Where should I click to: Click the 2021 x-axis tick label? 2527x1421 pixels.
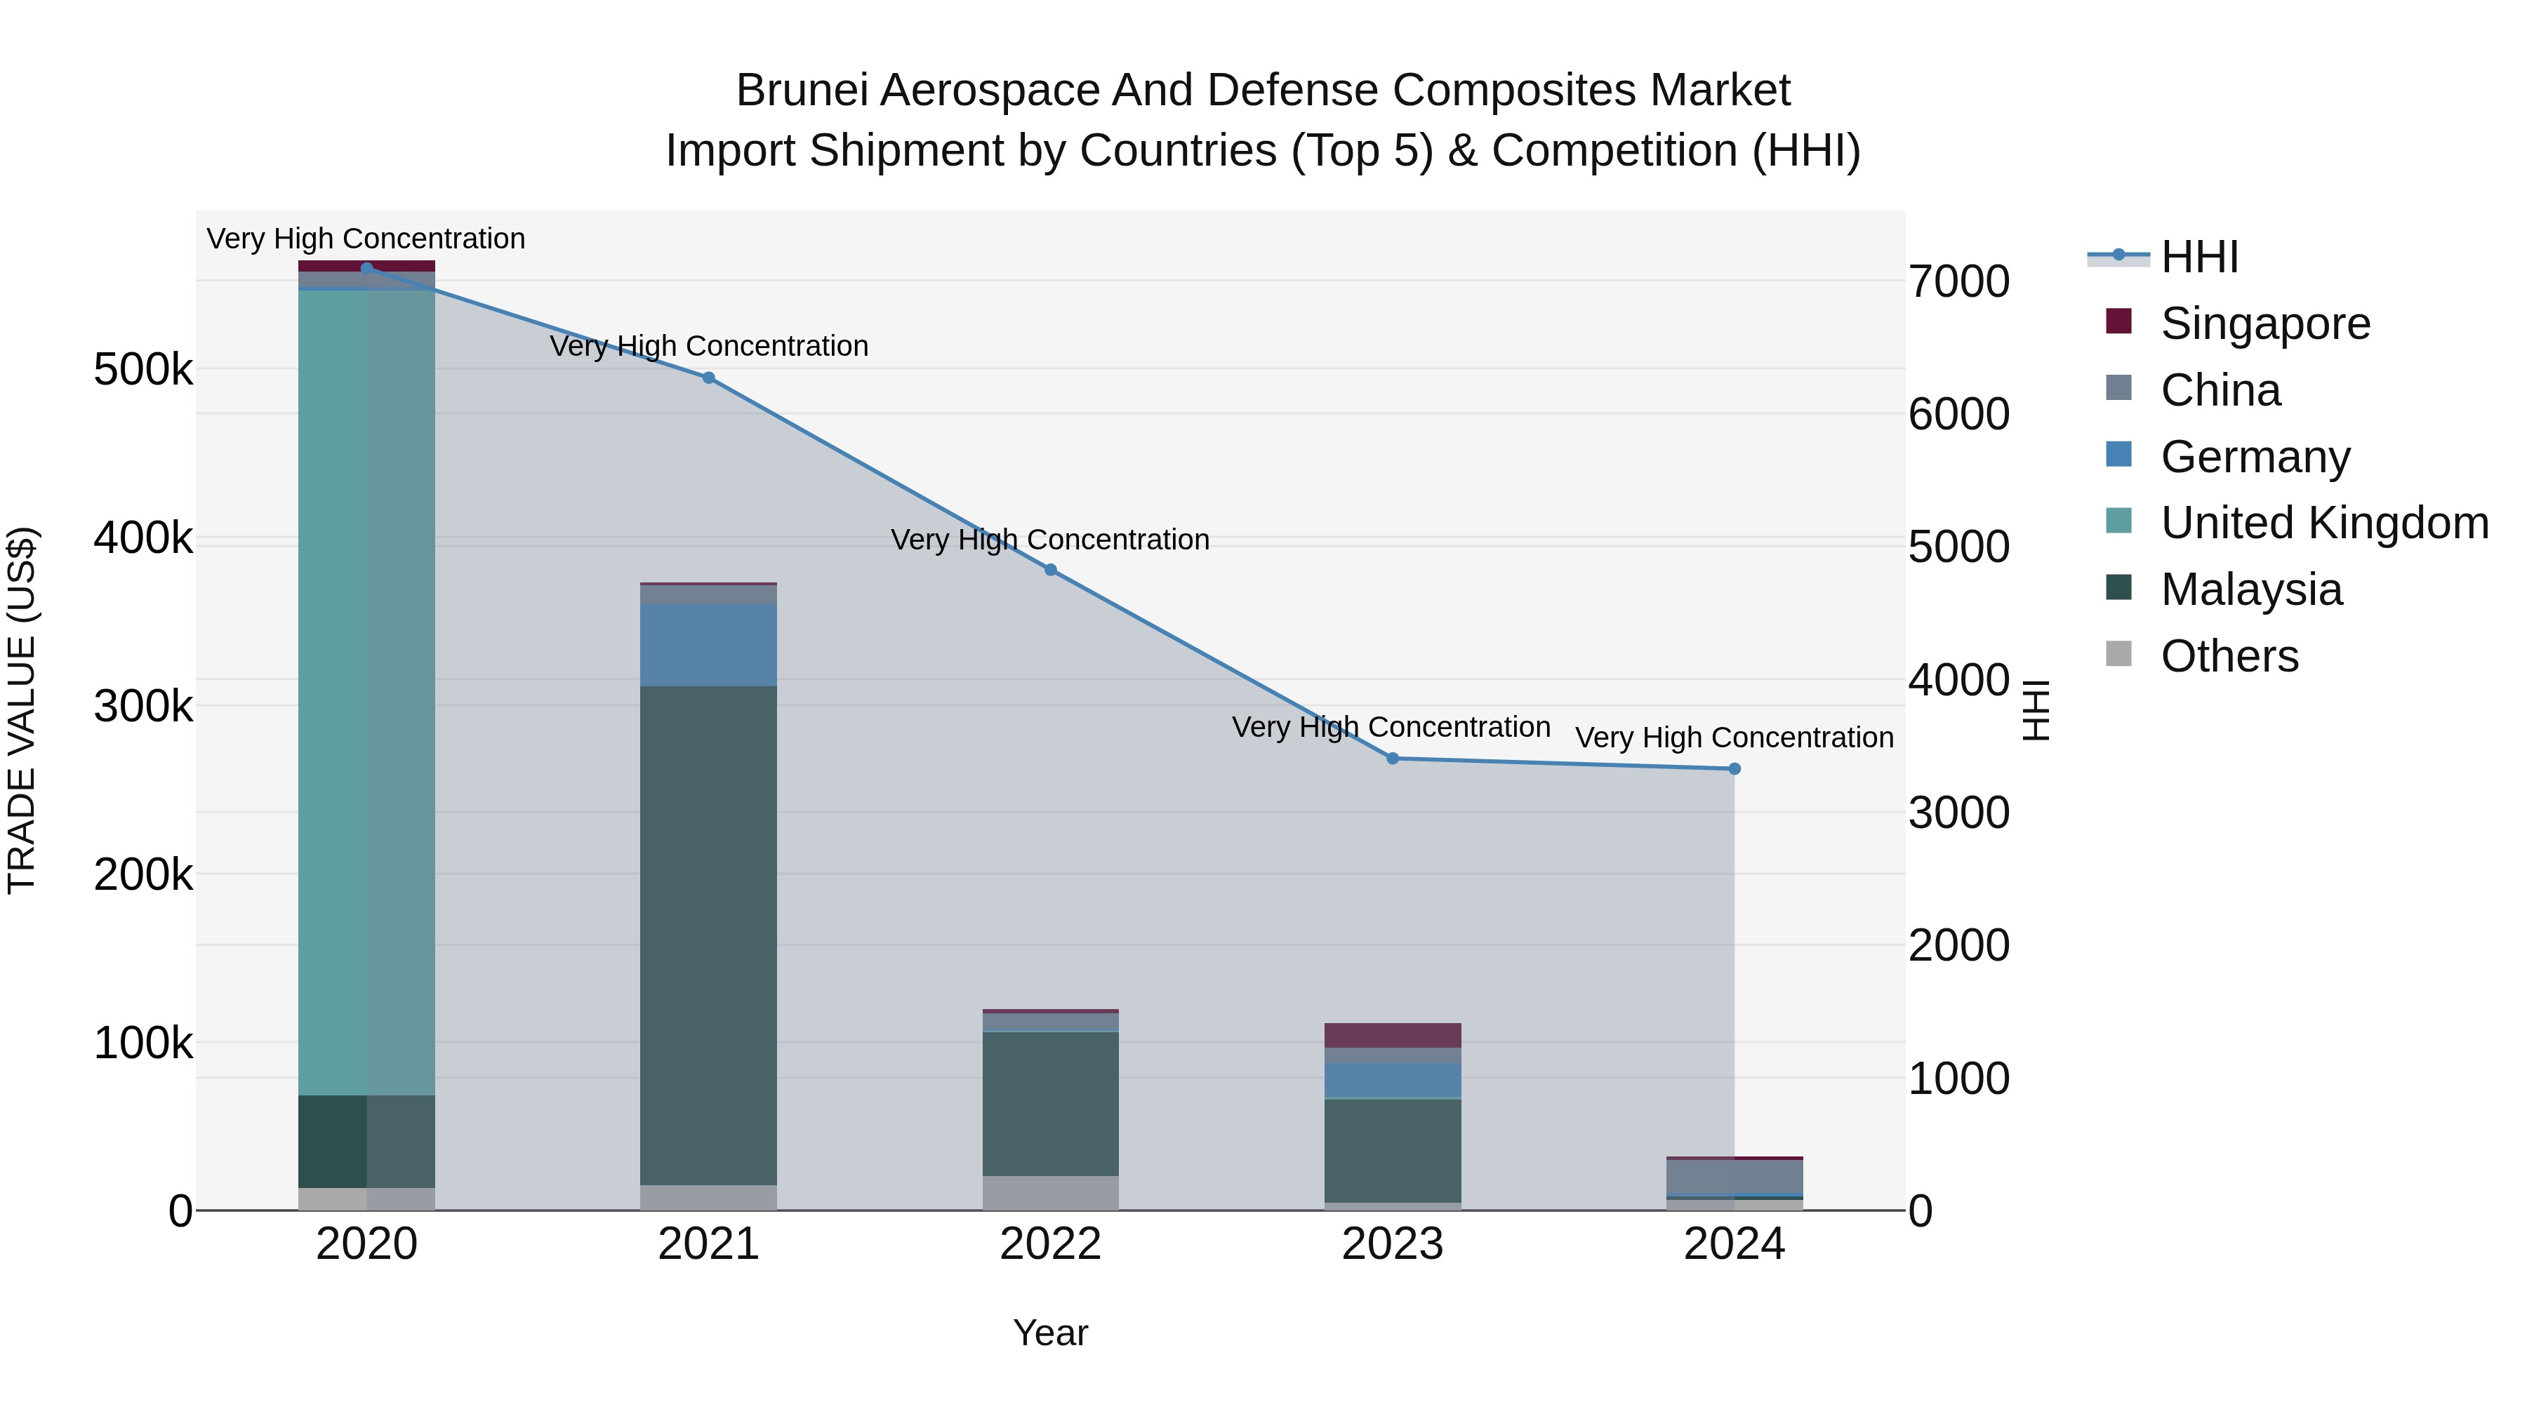(x=708, y=1244)
